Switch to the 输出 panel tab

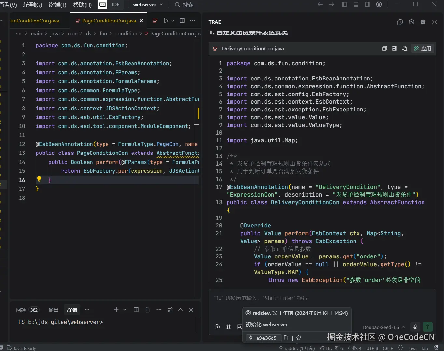click(x=53, y=310)
